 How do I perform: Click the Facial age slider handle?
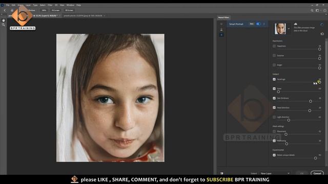(x=319, y=82)
